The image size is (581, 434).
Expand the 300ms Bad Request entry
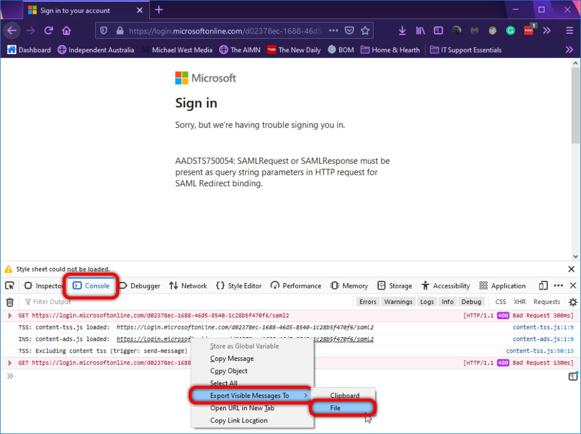10,316
